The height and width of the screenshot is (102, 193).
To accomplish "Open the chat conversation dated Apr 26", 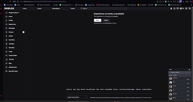I will pos(180,82).
